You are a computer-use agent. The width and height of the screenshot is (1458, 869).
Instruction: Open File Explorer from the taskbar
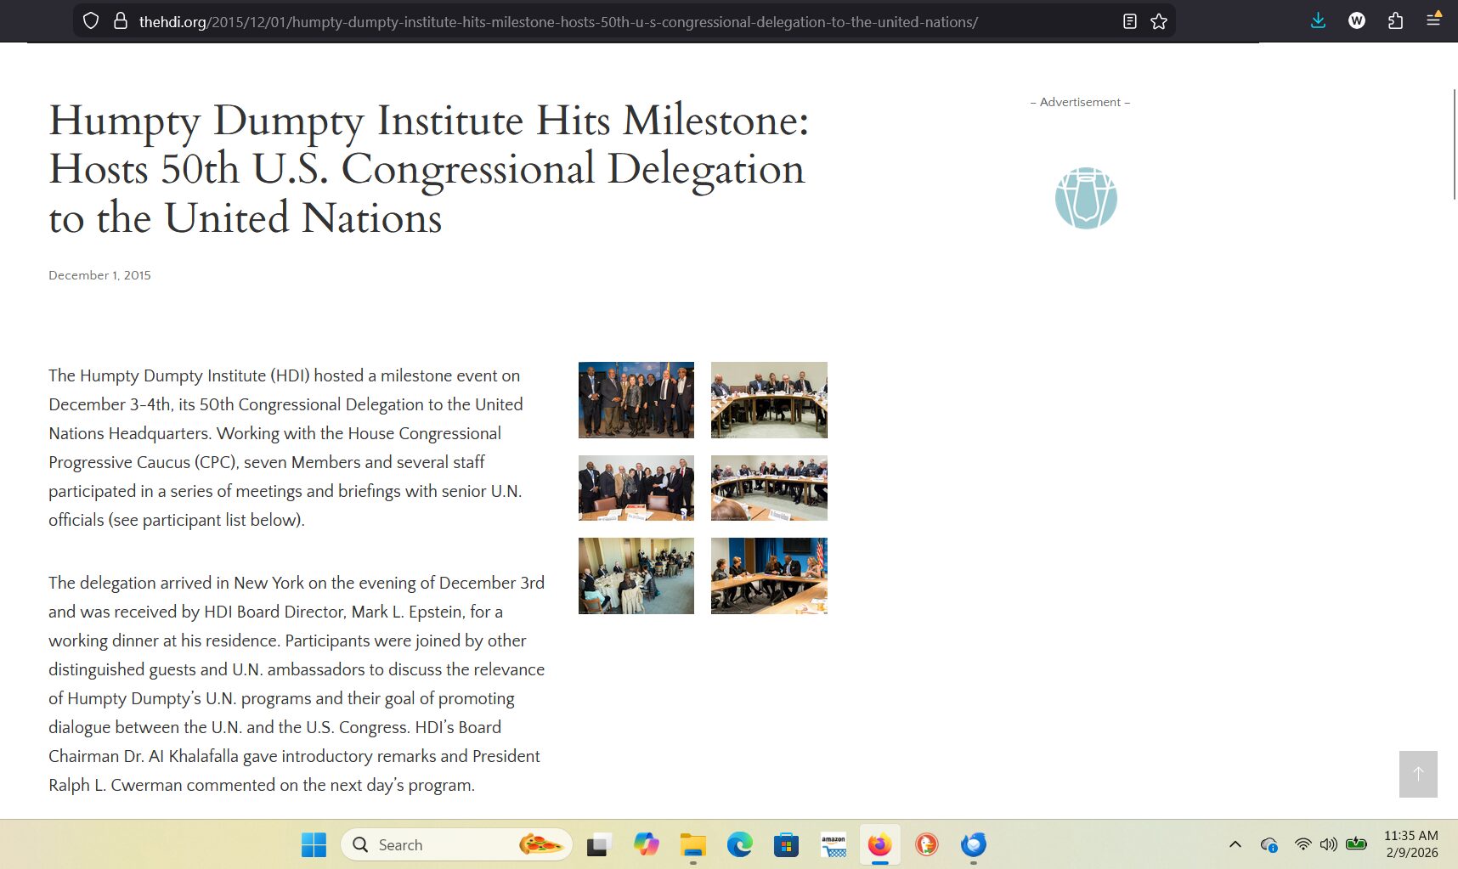pos(693,844)
